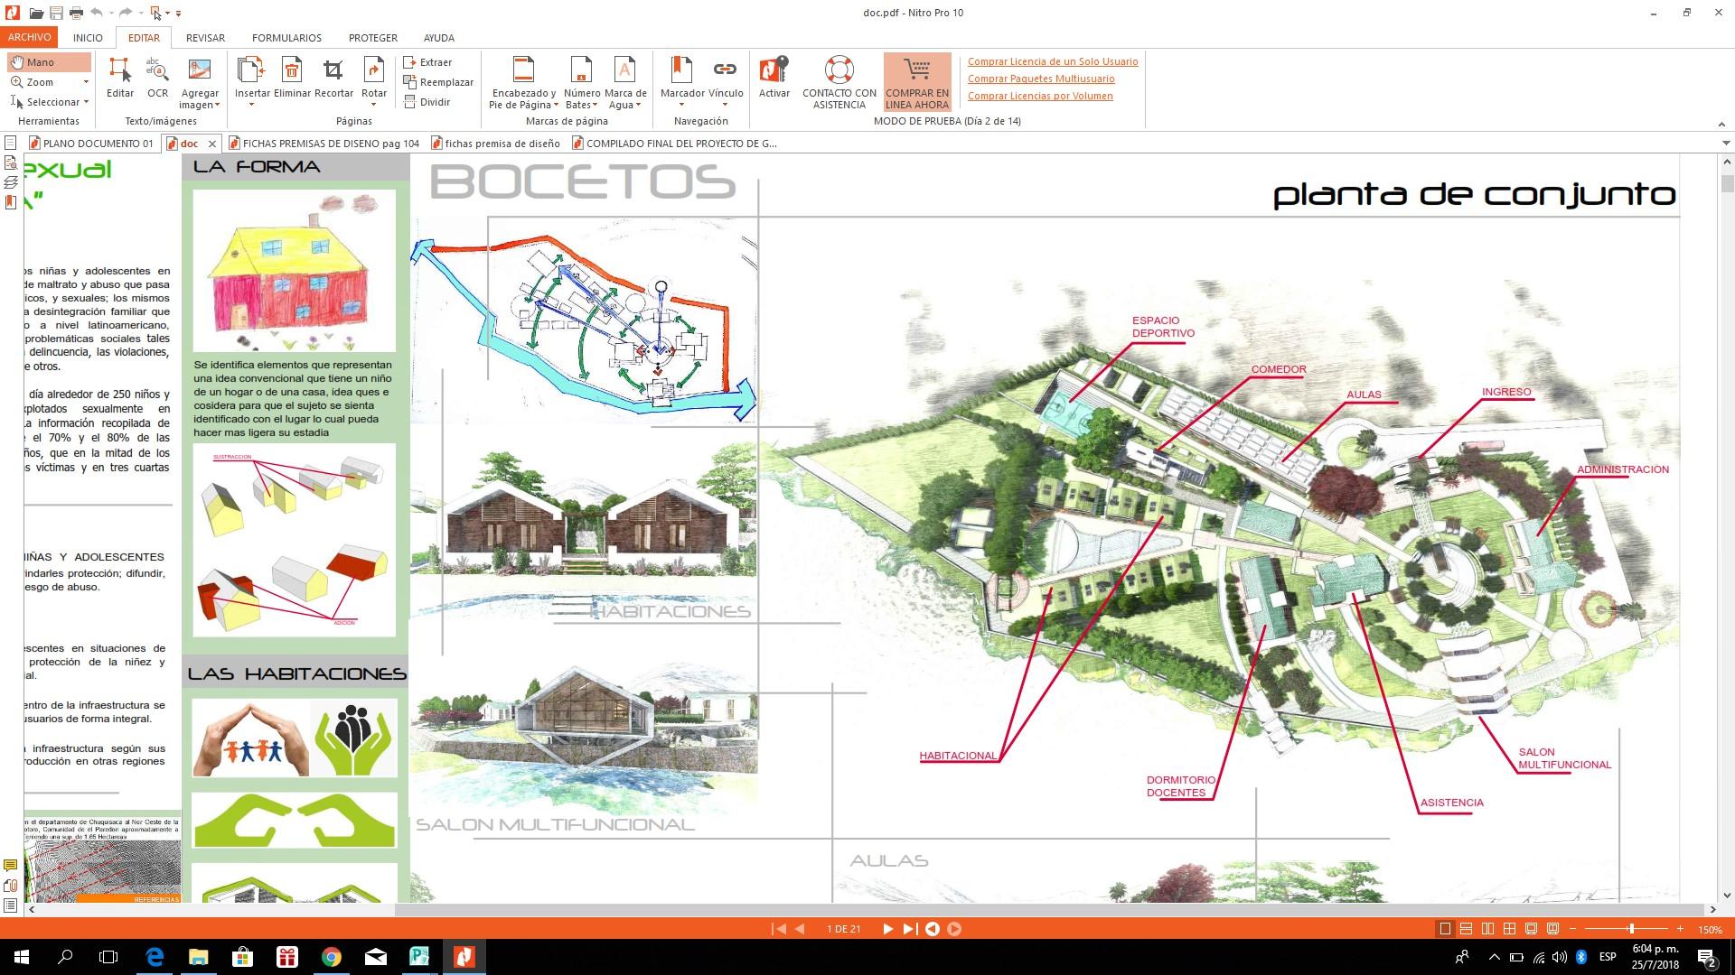Toggle continuous page view mode

(x=1467, y=929)
